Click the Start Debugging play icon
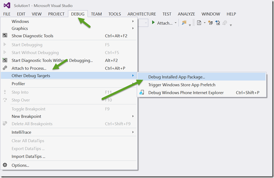Image resolution: width=274 pixels, height=178 pixels. 5,45
